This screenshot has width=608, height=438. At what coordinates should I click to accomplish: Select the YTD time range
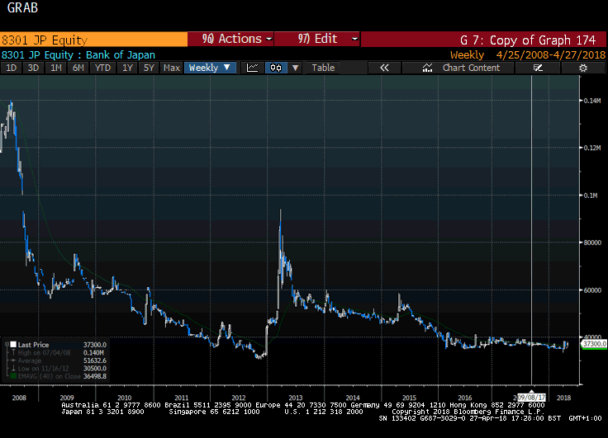coord(103,68)
